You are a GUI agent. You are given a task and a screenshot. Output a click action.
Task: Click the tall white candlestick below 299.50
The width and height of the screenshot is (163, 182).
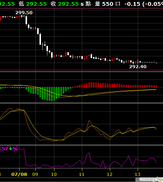point(26,20)
